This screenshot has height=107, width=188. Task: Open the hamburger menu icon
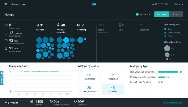tap(6, 5)
